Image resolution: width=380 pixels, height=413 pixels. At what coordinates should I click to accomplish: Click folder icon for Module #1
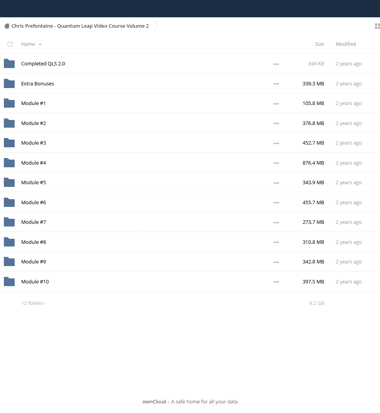[9, 103]
